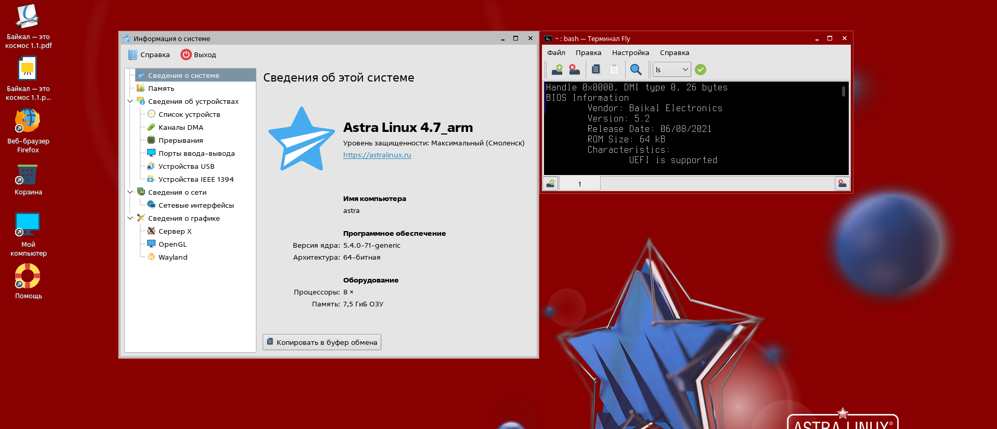Click red power icon beside Выход
The height and width of the screenshot is (429, 997).
[186, 55]
